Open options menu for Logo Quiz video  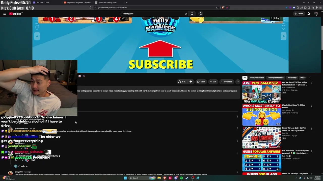tap(312, 129)
